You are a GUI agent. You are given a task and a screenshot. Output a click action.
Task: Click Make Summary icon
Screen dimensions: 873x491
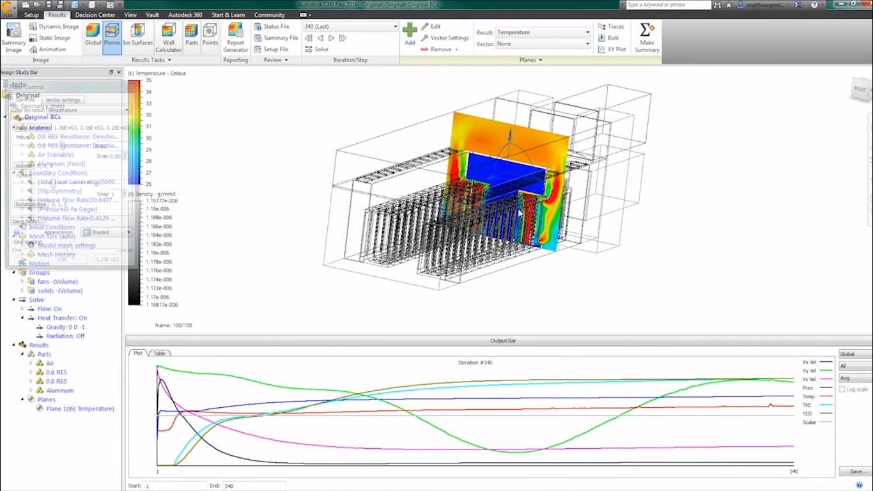(x=647, y=38)
